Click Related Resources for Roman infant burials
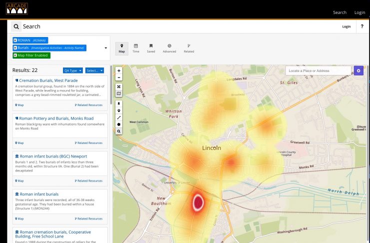 pyautogui.click(x=88, y=218)
